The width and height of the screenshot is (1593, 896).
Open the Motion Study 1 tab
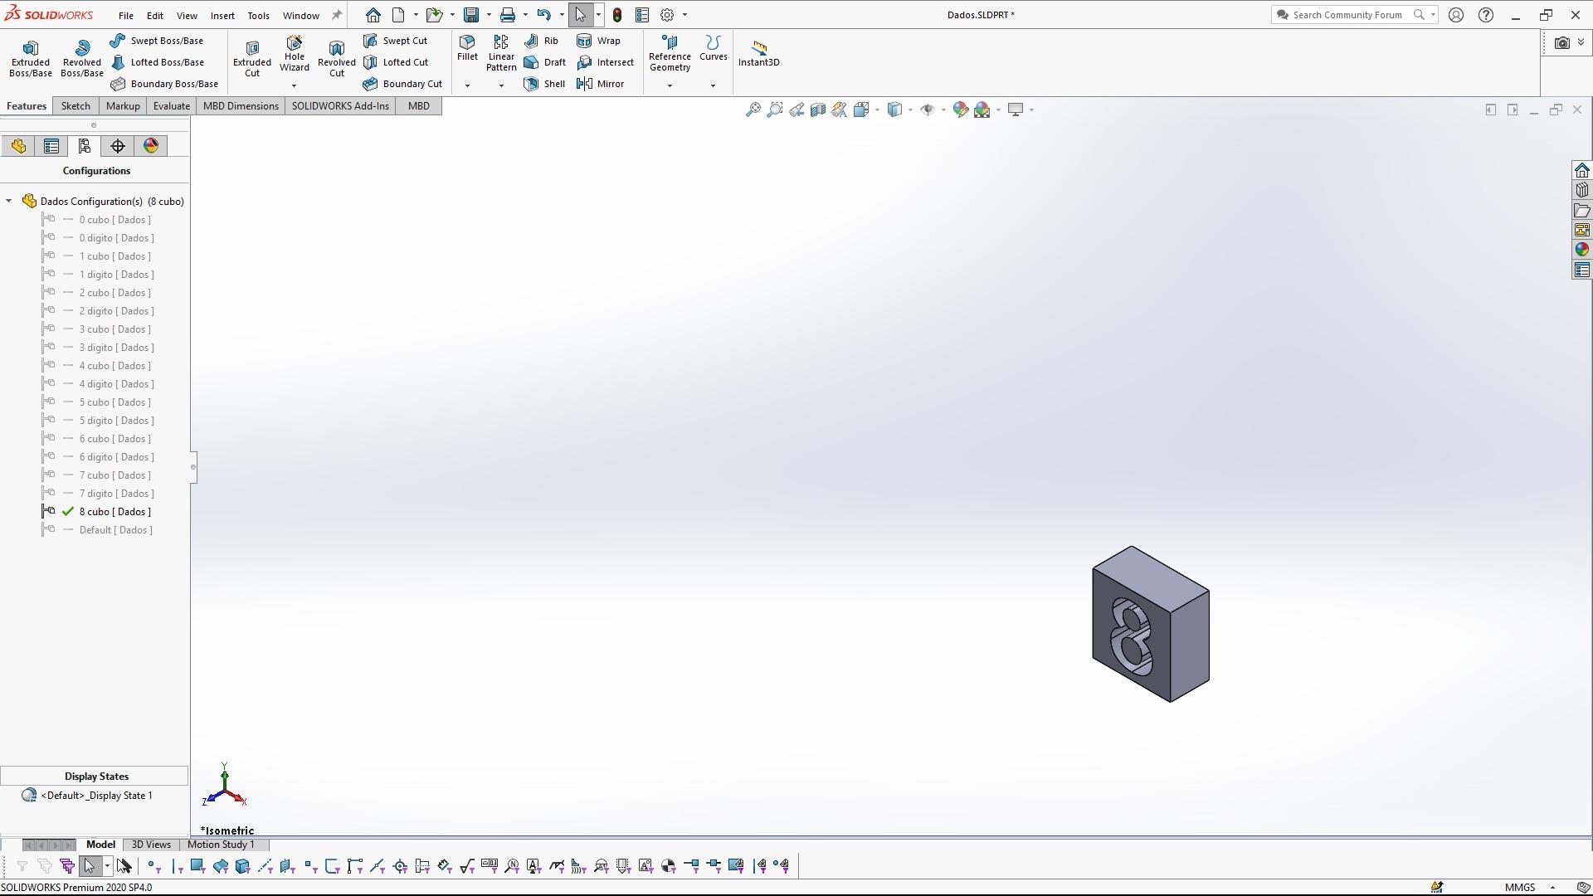[221, 845]
